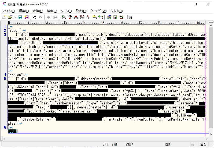Click the '7 行 1 桁' cursor position in status bar
The width and height of the screenshot is (214, 148).
point(110,145)
